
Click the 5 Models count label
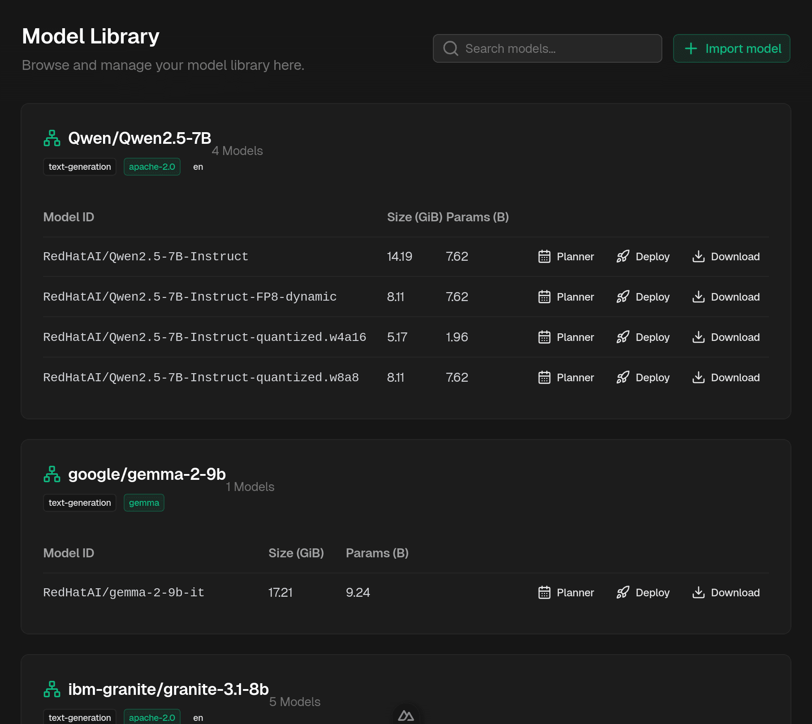coord(295,702)
